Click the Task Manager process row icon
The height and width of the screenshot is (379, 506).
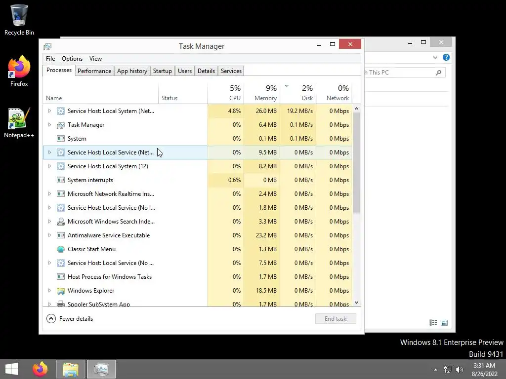coord(61,125)
